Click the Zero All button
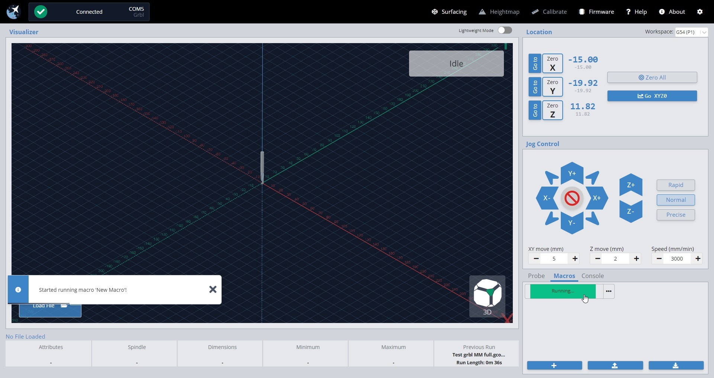Screen dimensions: 714x378 [652, 77]
